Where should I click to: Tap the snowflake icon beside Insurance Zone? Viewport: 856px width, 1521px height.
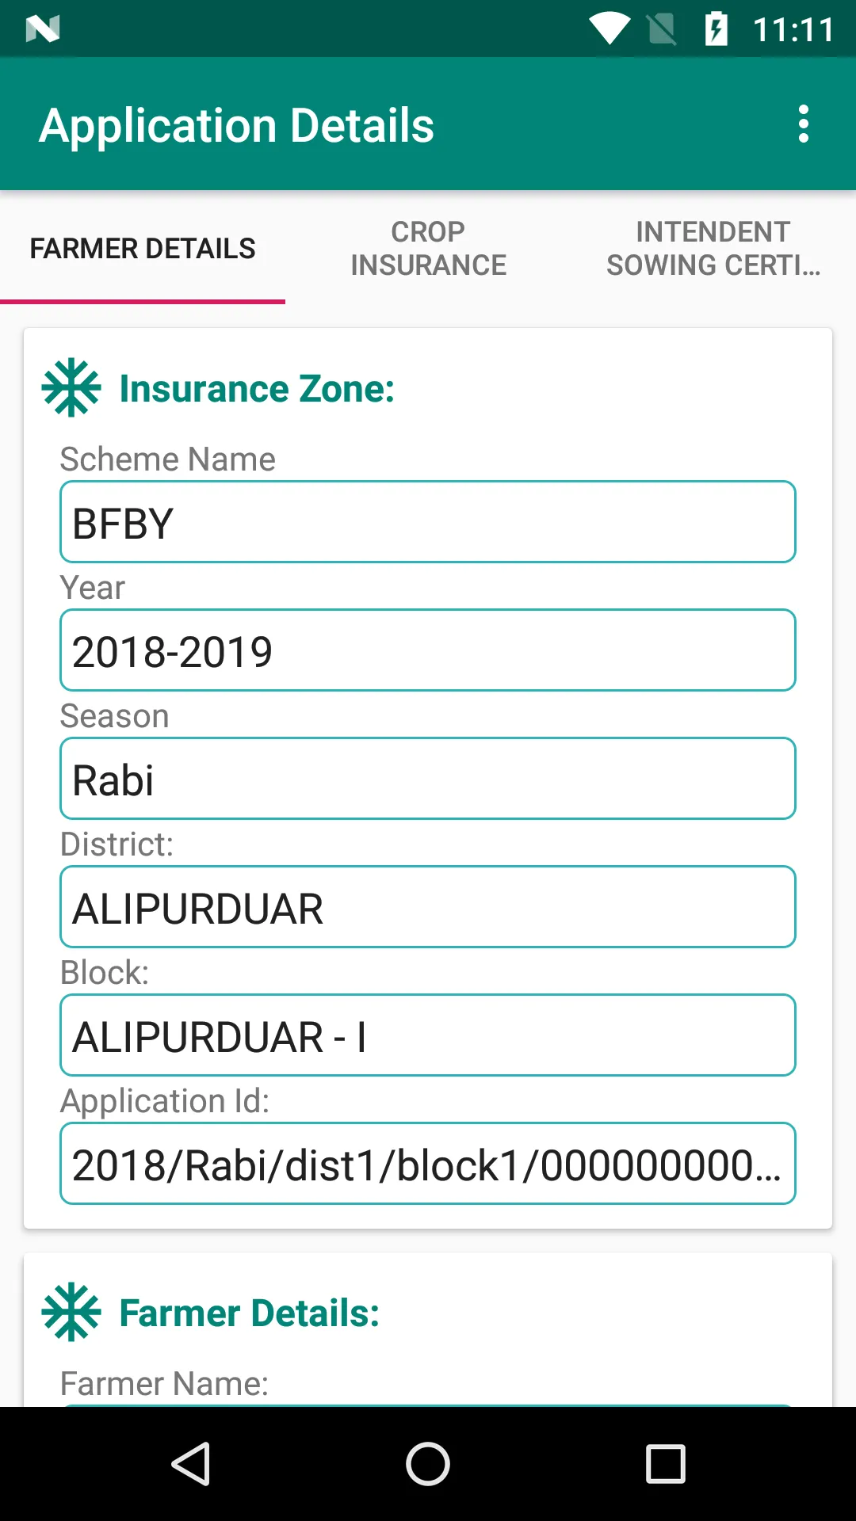(71, 388)
